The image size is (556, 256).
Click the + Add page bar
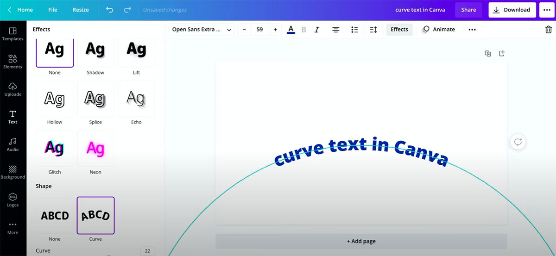[361, 241]
